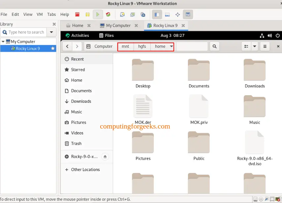Open the home path dropdown arrow
Image resolution: width=282 pixels, height=203 pixels.
[172, 46]
